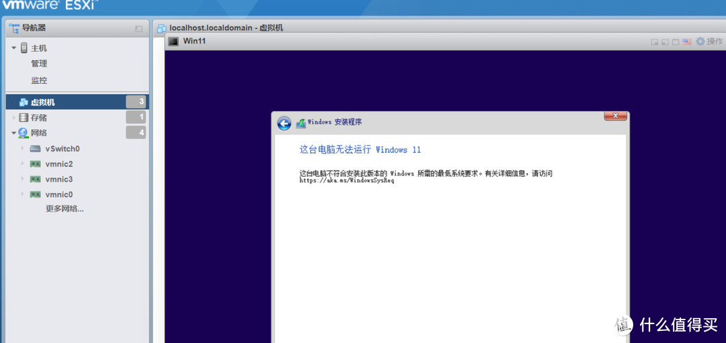
Task: Click the localhost.localdomain - 虚拟机 title
Action: pyautogui.click(x=227, y=28)
